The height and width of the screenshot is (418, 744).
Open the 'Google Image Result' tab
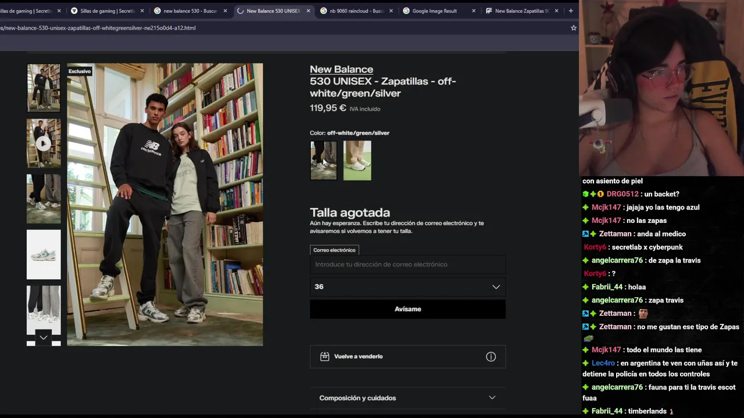[x=434, y=10]
